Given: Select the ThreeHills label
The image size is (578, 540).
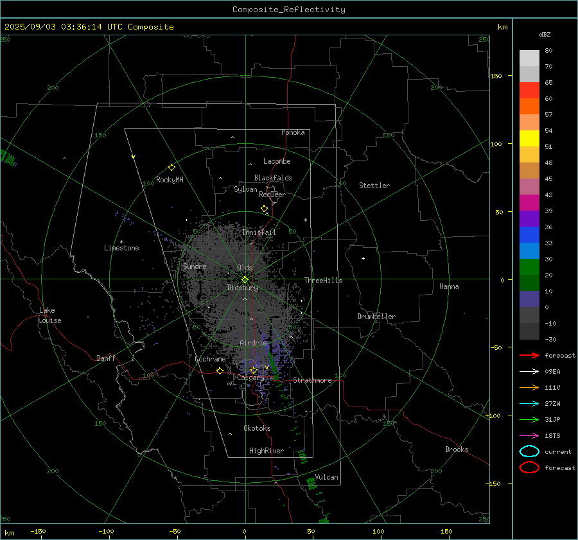Looking at the screenshot, I should coord(323,281).
